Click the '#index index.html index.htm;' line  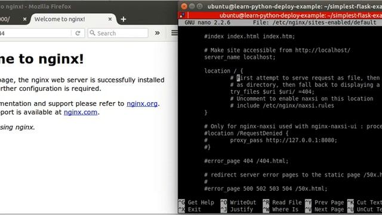tap(249, 36)
